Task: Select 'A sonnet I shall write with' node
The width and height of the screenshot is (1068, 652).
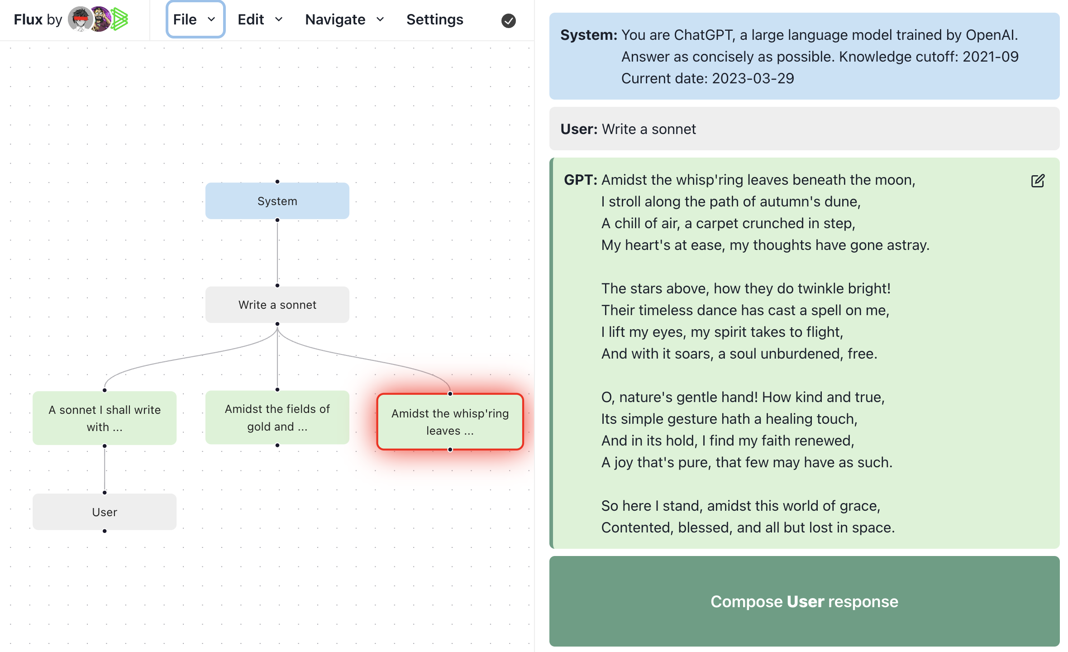Action: [x=105, y=418]
